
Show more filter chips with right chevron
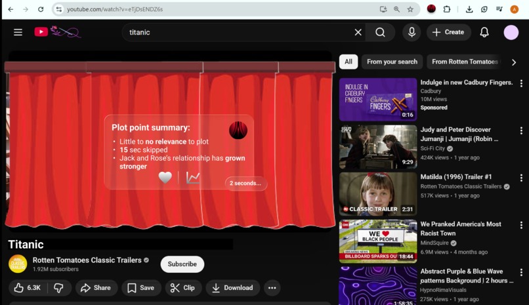point(514,62)
